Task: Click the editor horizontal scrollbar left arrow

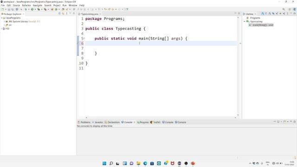Action: [87, 117]
